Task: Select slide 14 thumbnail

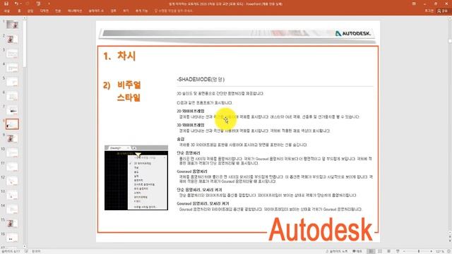Action: pyautogui.click(x=12, y=209)
